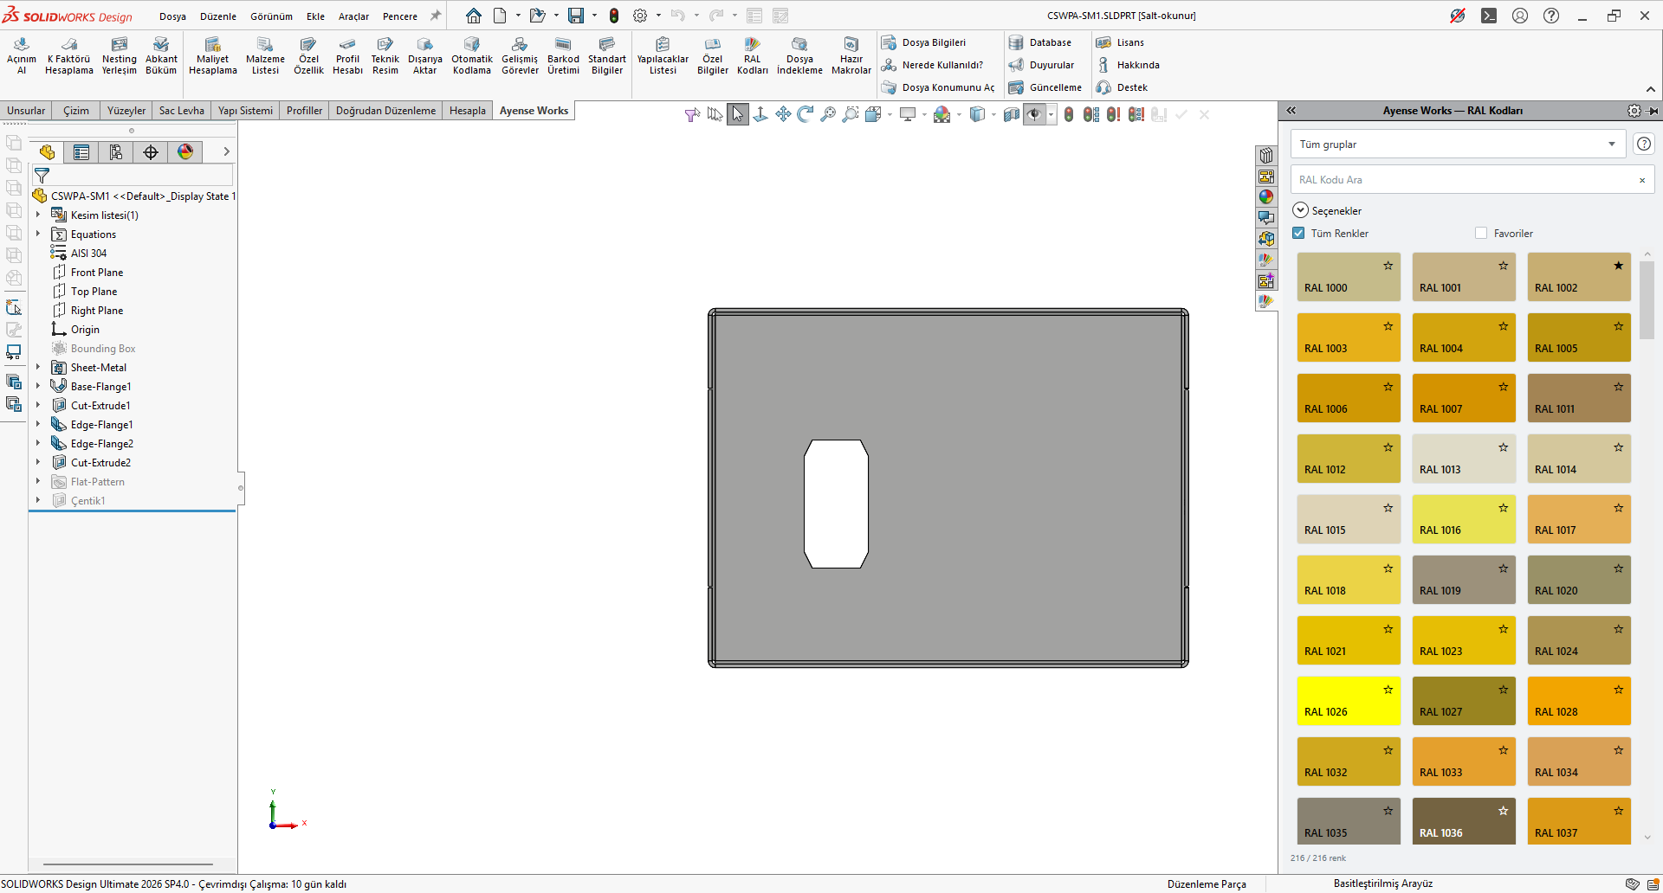This screenshot has width=1663, height=893.
Task: Open Maliyet Hesaplama tool
Action: click(x=213, y=56)
